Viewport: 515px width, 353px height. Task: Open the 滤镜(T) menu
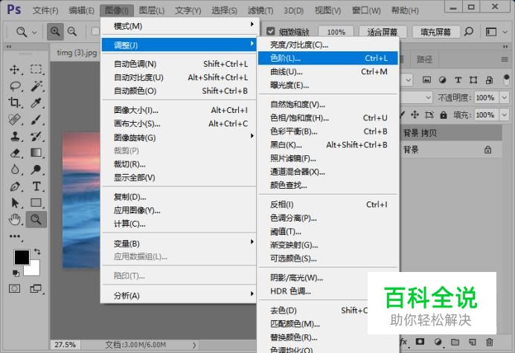[260, 10]
